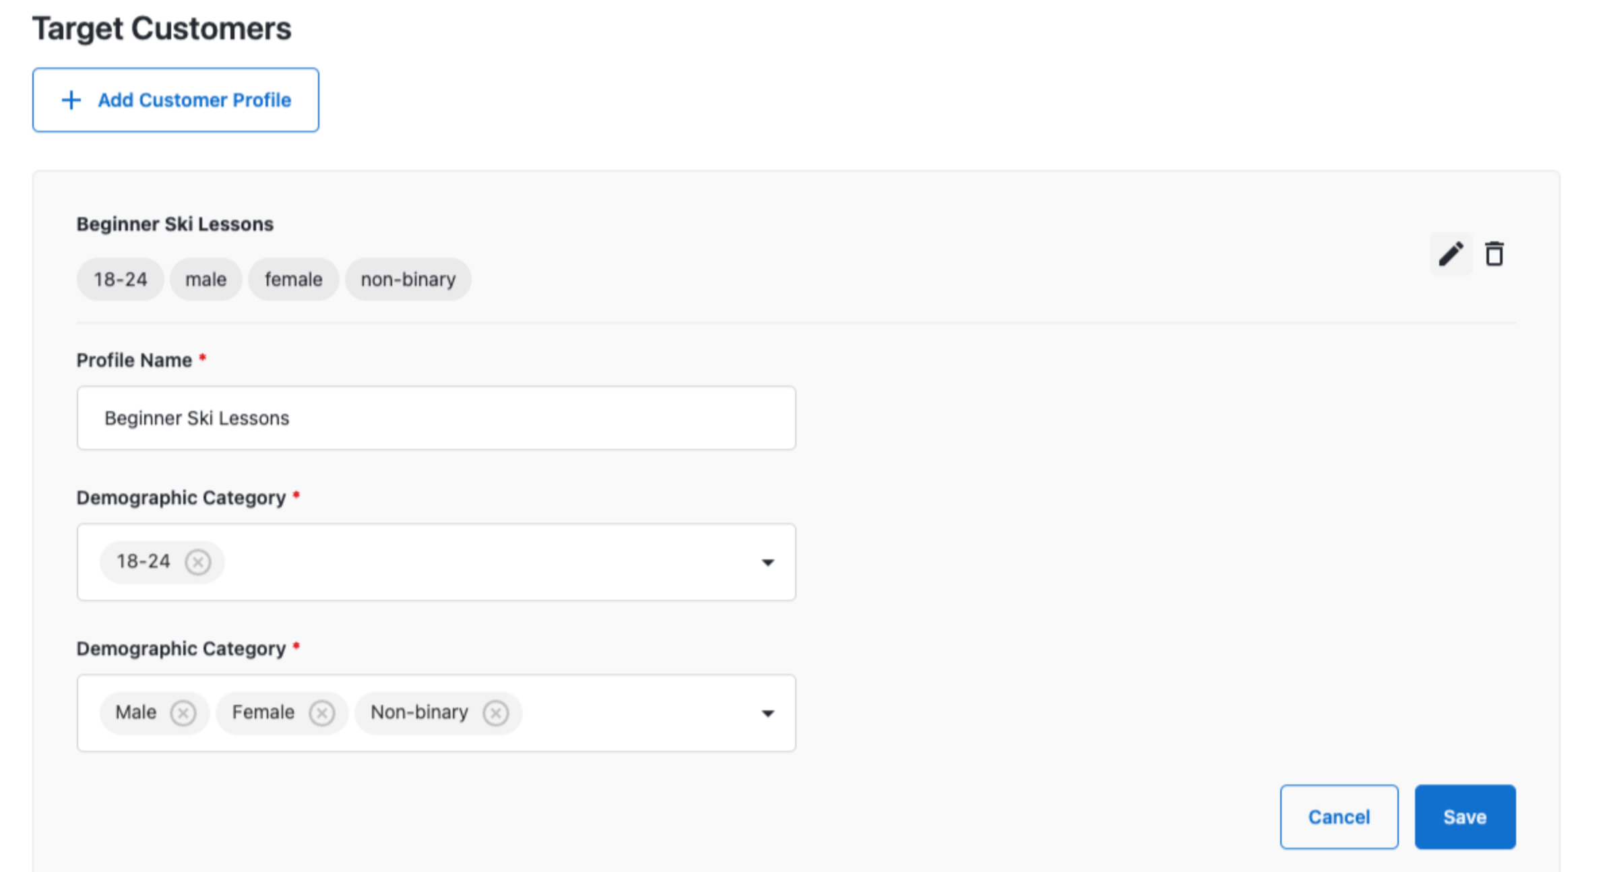Remove the Male demographic chip

[184, 712]
